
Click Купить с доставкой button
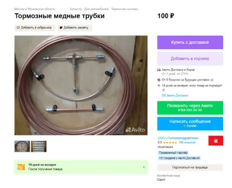(x=190, y=42)
